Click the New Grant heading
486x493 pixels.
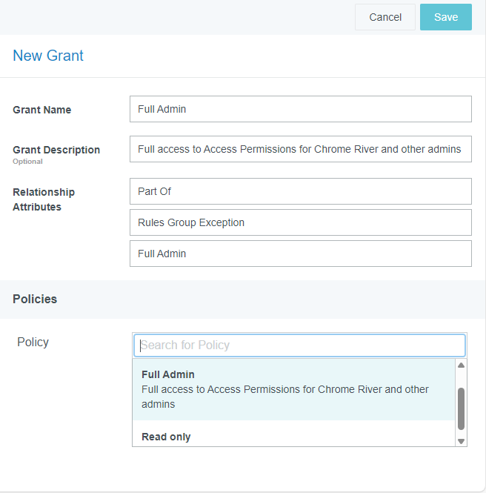48,56
